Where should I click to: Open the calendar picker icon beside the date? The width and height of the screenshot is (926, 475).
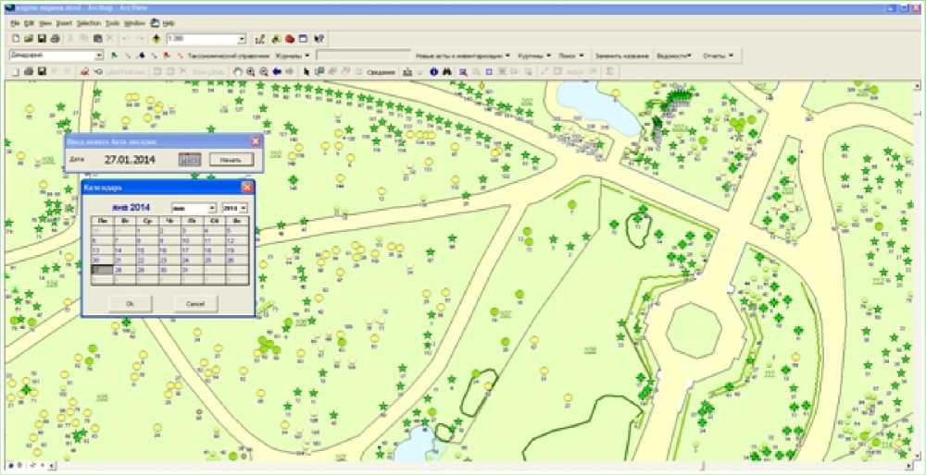click(x=189, y=159)
